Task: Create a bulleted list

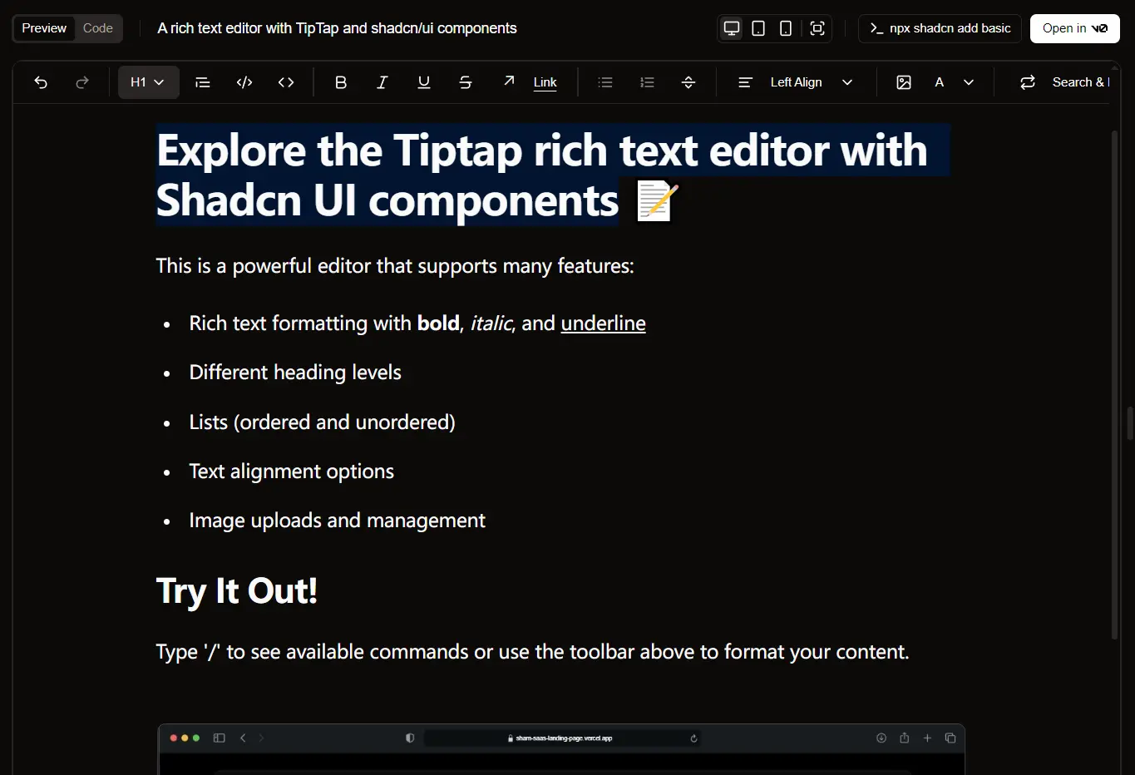Action: pos(605,82)
